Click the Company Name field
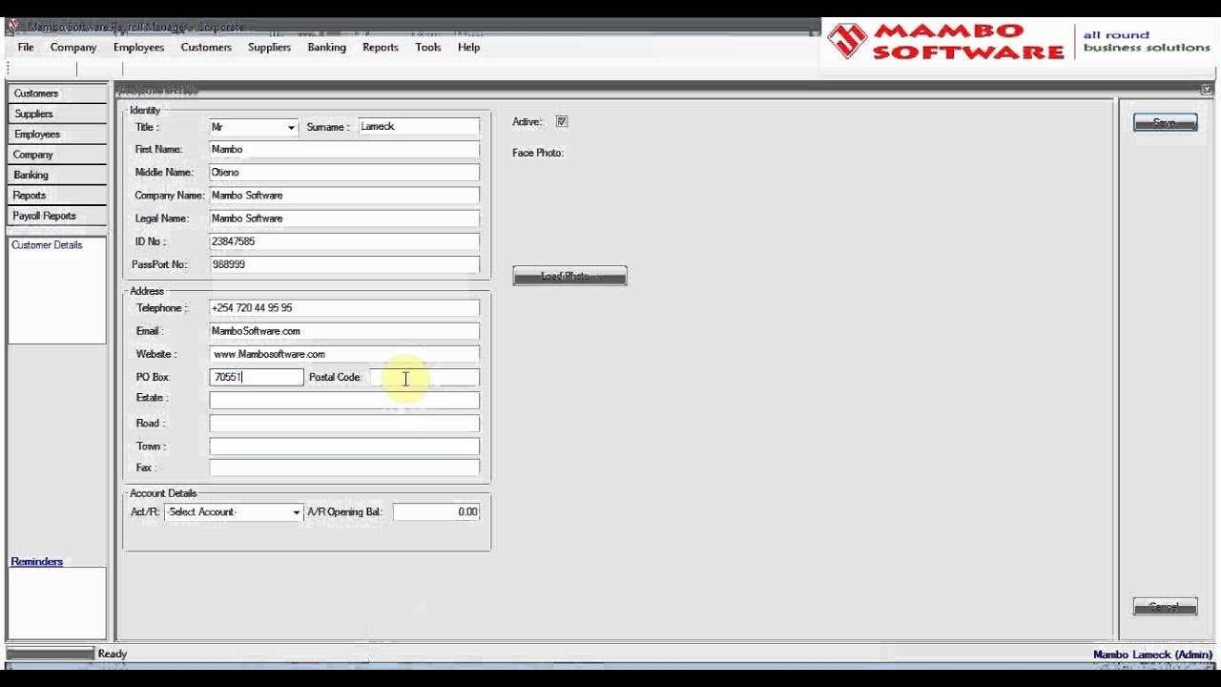This screenshot has width=1221, height=687. tap(344, 195)
